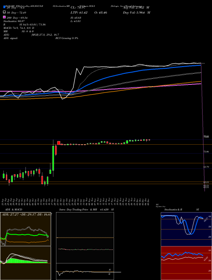Click the 'LTP: 41.42' value
Image resolution: width=212 pixels, height=280 pixels.
[x=79, y=13]
